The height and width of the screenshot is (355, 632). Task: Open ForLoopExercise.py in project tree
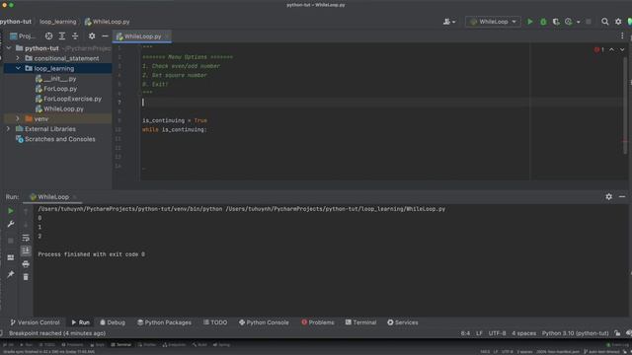point(68,99)
